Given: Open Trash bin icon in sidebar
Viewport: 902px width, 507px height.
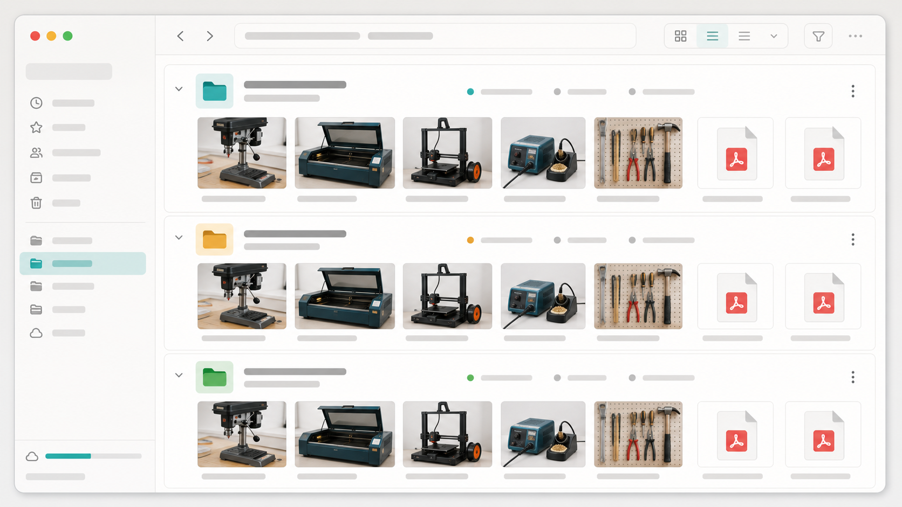Looking at the screenshot, I should 36,203.
